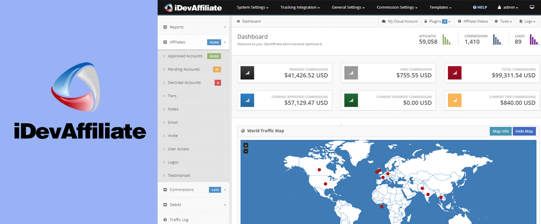Click the HELP link
Image resolution: width=541 pixels, height=224 pixels.
click(x=480, y=7)
